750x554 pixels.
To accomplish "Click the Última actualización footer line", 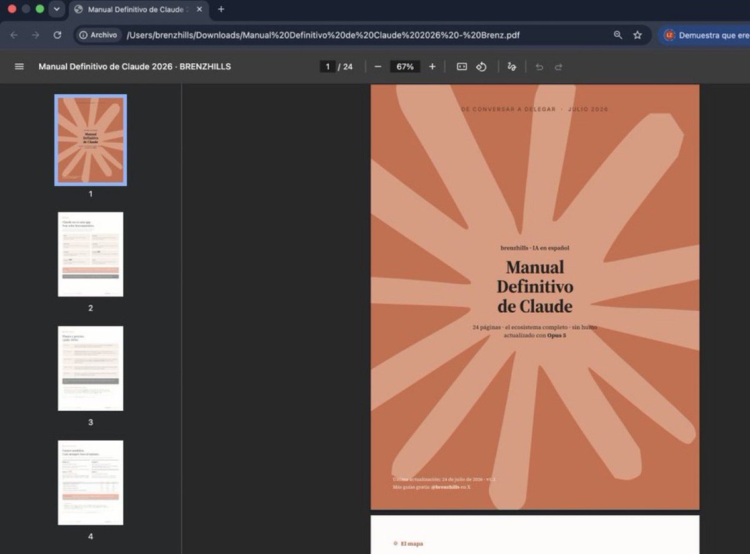I will [x=444, y=479].
